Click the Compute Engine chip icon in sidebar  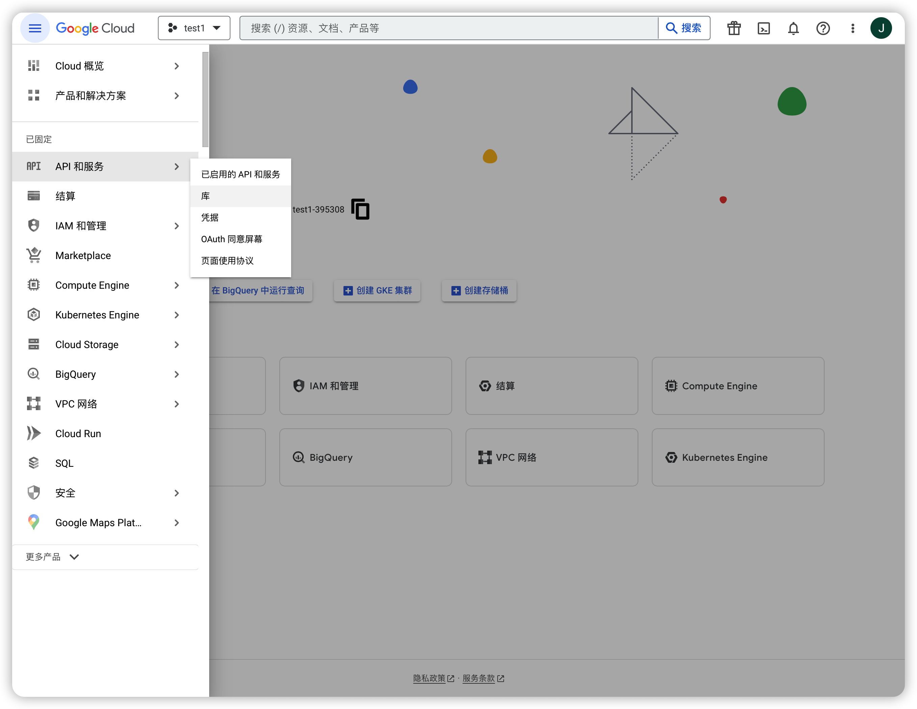tap(34, 285)
